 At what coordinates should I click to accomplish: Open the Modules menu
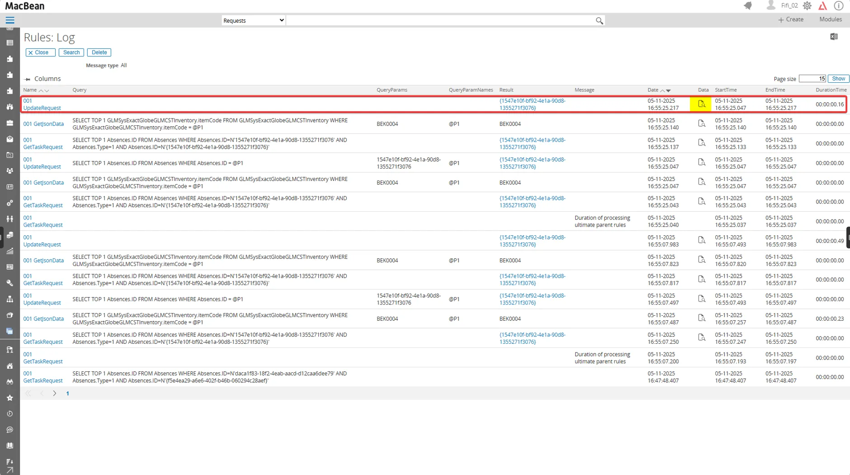830,19
